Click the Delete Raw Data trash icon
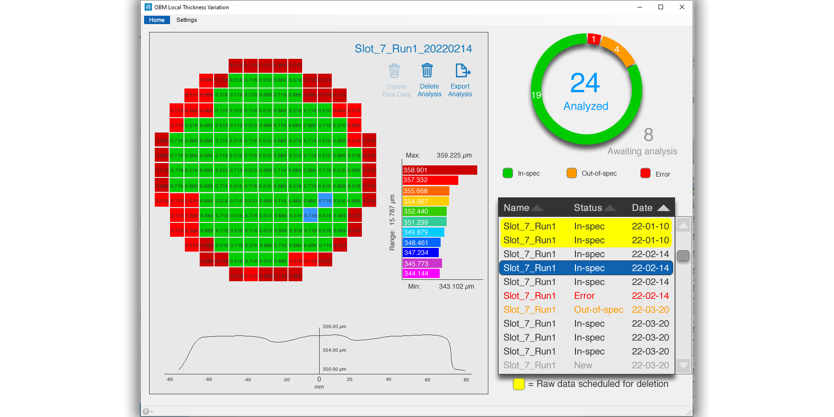 click(x=394, y=71)
